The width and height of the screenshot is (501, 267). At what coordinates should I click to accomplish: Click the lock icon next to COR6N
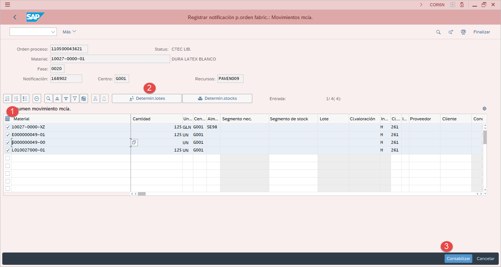tap(462, 5)
